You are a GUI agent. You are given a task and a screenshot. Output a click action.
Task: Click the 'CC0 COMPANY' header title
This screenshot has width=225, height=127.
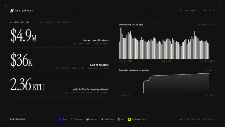[24, 11]
